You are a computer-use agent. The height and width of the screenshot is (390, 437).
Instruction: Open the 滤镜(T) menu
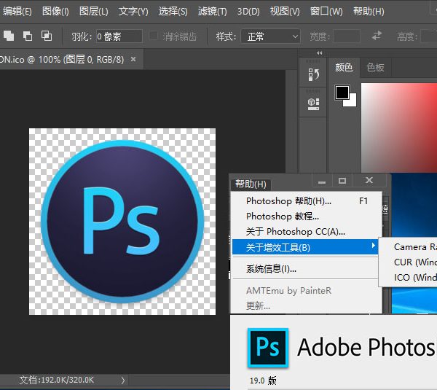click(x=212, y=11)
